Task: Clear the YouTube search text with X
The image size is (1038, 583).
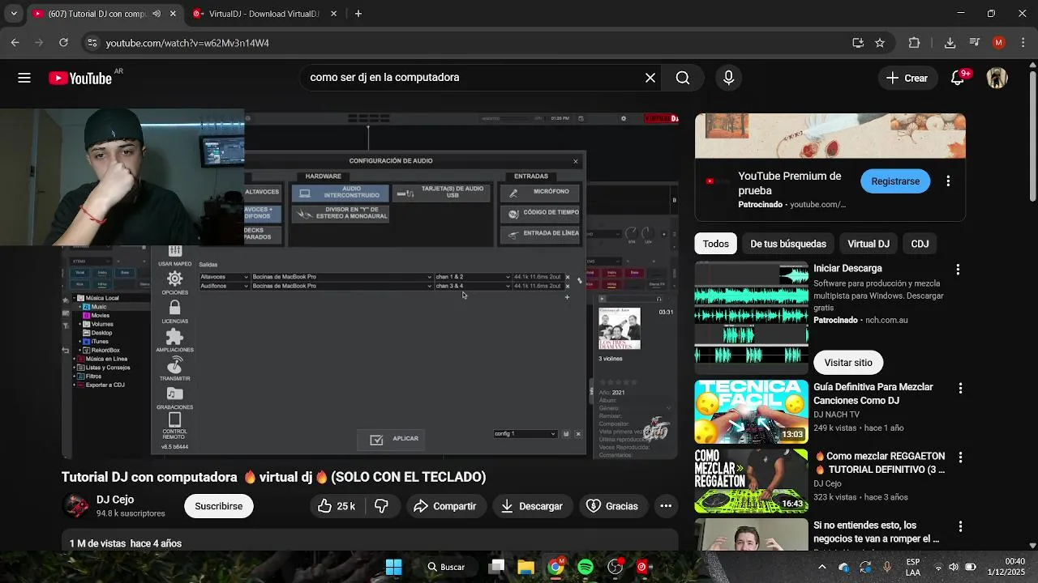Action: [x=650, y=78]
